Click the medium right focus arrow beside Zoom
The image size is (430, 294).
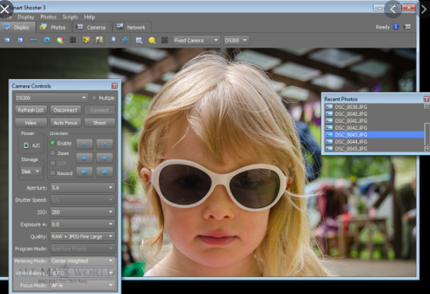105,158
